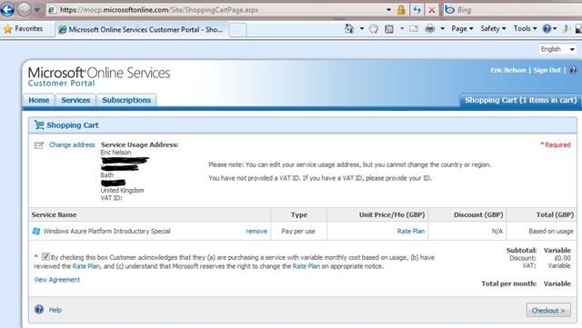
Task: Remove the Azure item from cart
Action: 256,231
